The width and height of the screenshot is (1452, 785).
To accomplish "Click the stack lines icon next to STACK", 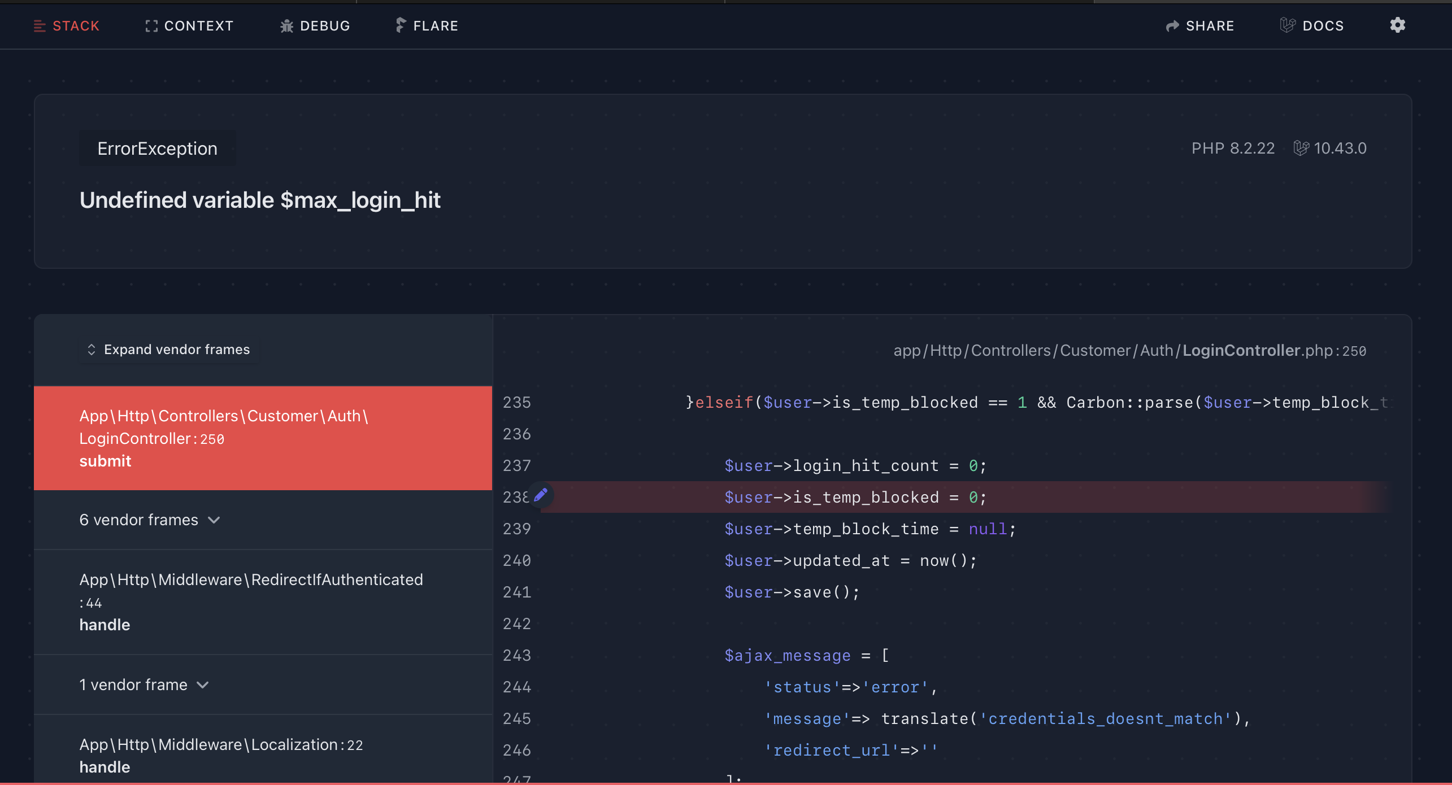I will tap(40, 26).
